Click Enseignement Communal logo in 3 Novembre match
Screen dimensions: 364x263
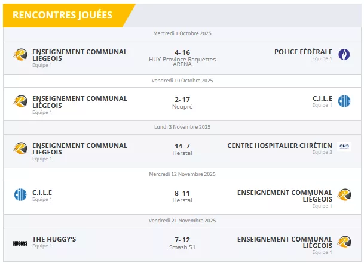pos(20,148)
